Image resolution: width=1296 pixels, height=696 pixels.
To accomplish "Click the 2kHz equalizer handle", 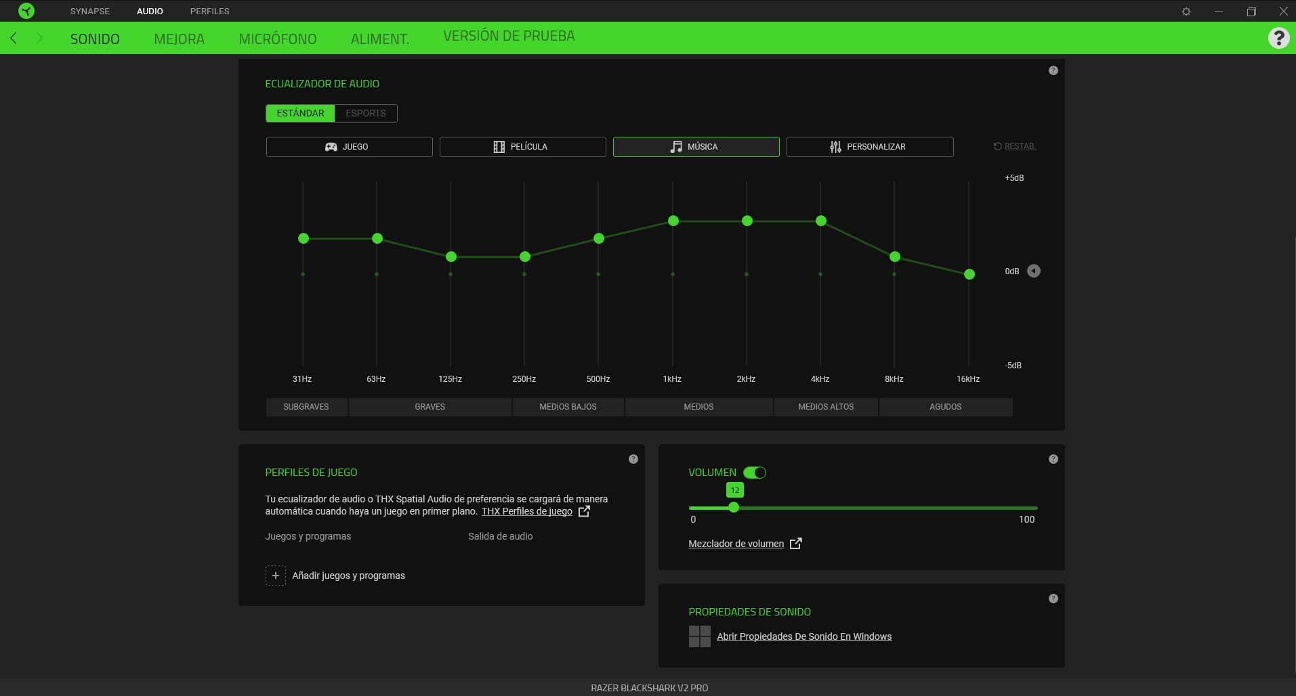I will coord(747,221).
